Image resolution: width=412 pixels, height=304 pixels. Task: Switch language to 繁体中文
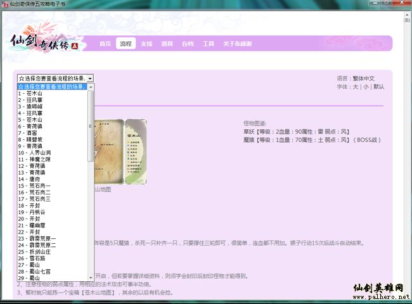pyautogui.click(x=370, y=78)
